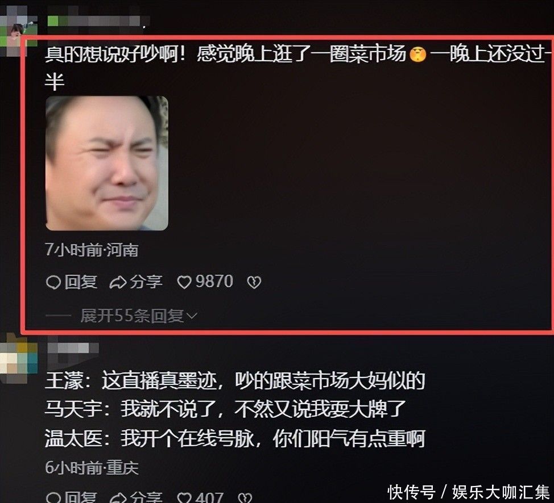The image size is (554, 503).
Task: Click the reply bubble icon on second comment
Action: coord(53,498)
